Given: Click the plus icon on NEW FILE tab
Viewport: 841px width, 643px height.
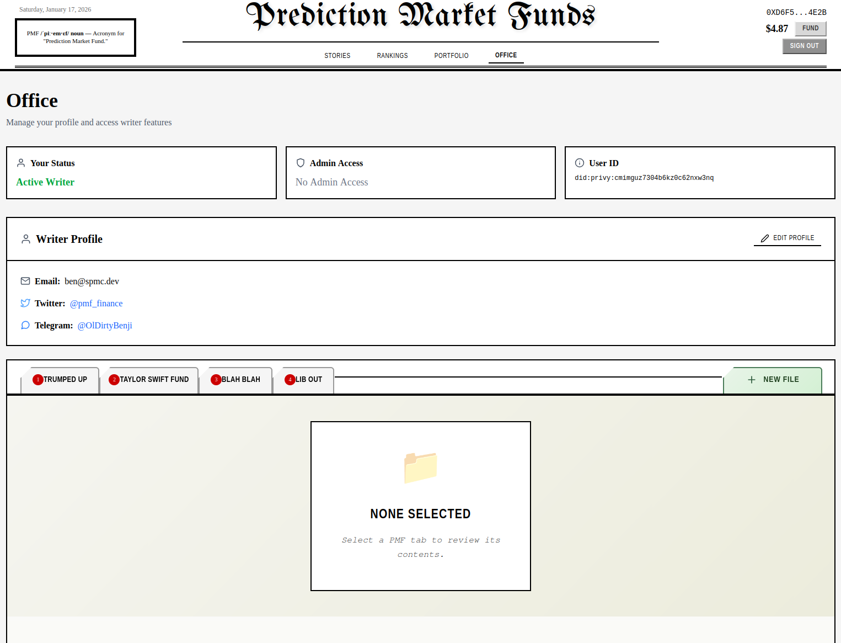Looking at the screenshot, I should pyautogui.click(x=752, y=379).
